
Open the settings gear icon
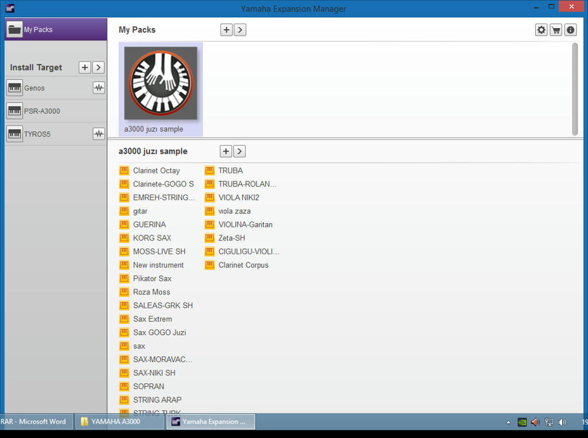pos(541,30)
